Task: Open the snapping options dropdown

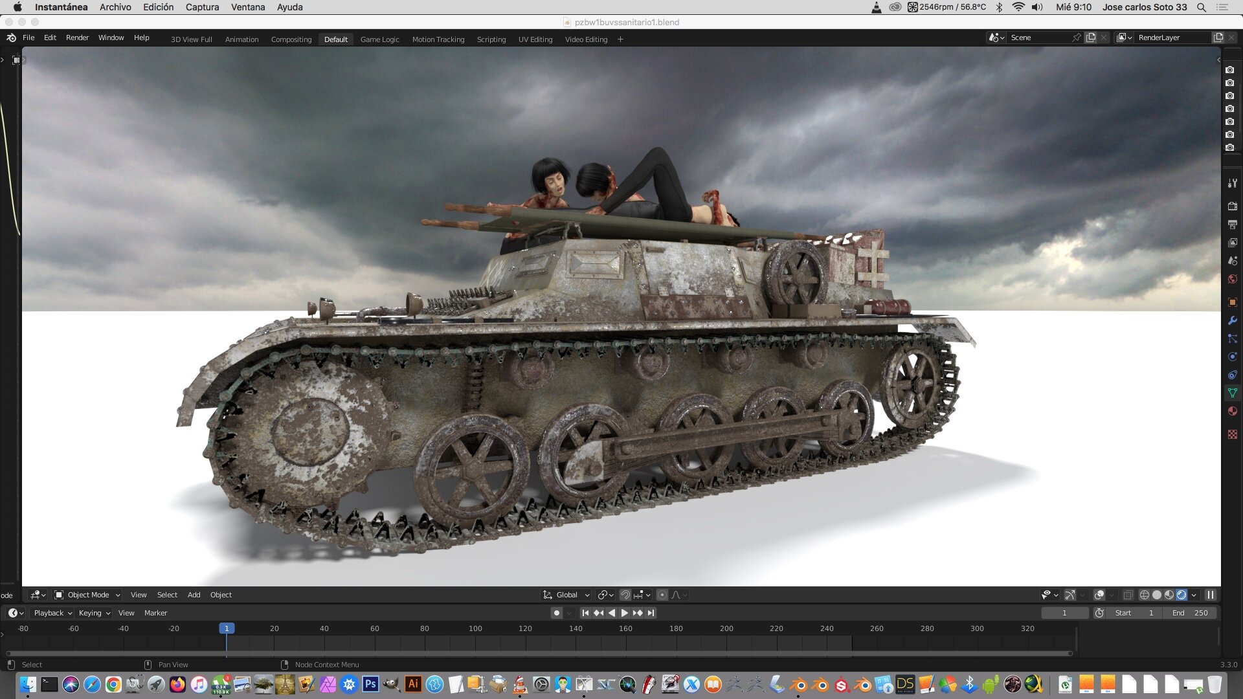Action: tap(643, 595)
